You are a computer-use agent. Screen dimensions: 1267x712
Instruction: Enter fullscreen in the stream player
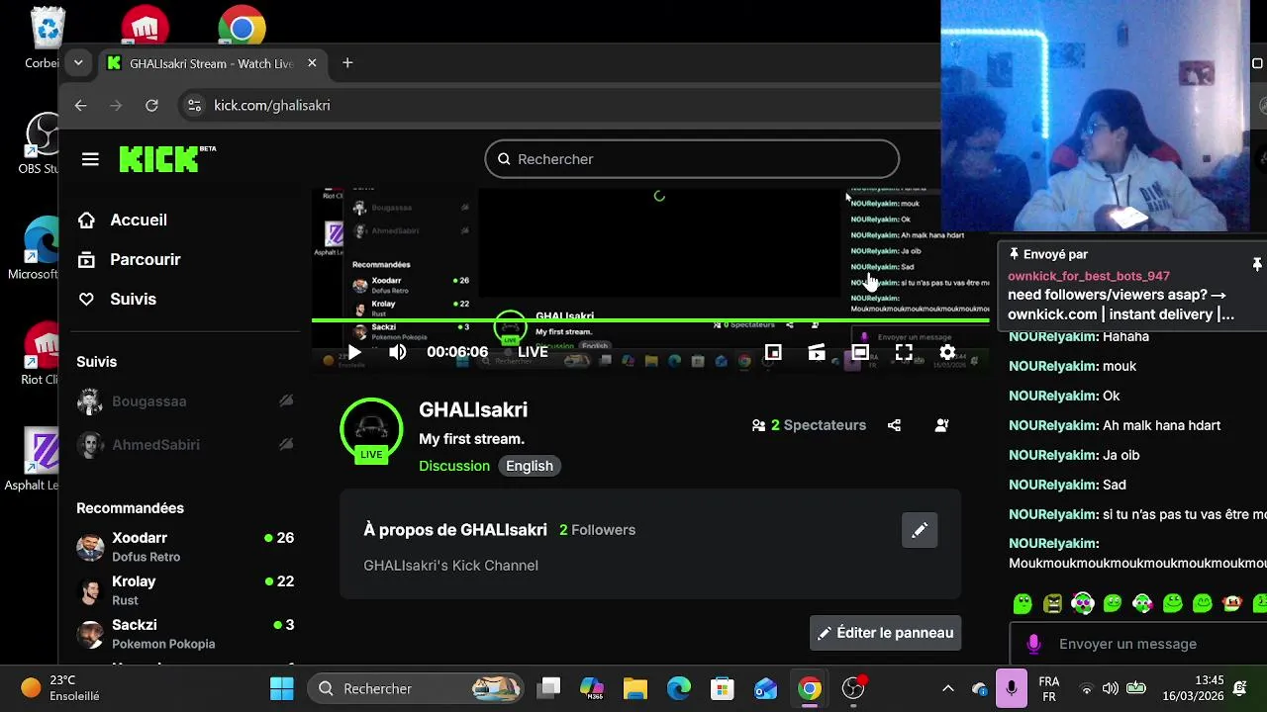tap(904, 352)
